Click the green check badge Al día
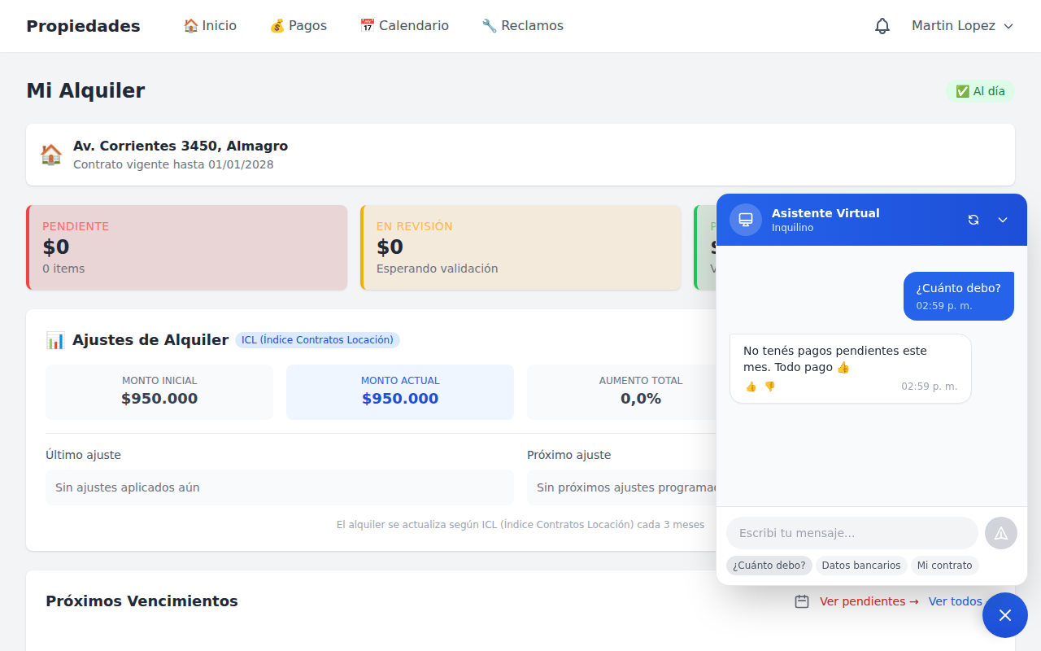Screen dimensions: 1041x651 pos(980,91)
